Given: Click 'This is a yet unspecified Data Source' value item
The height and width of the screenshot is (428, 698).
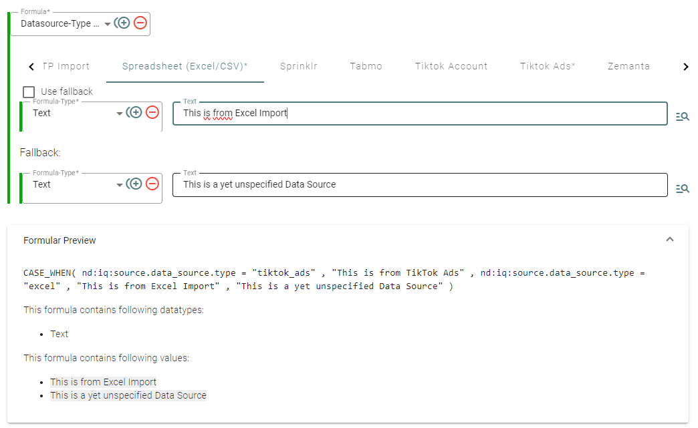Looking at the screenshot, I should [x=128, y=395].
